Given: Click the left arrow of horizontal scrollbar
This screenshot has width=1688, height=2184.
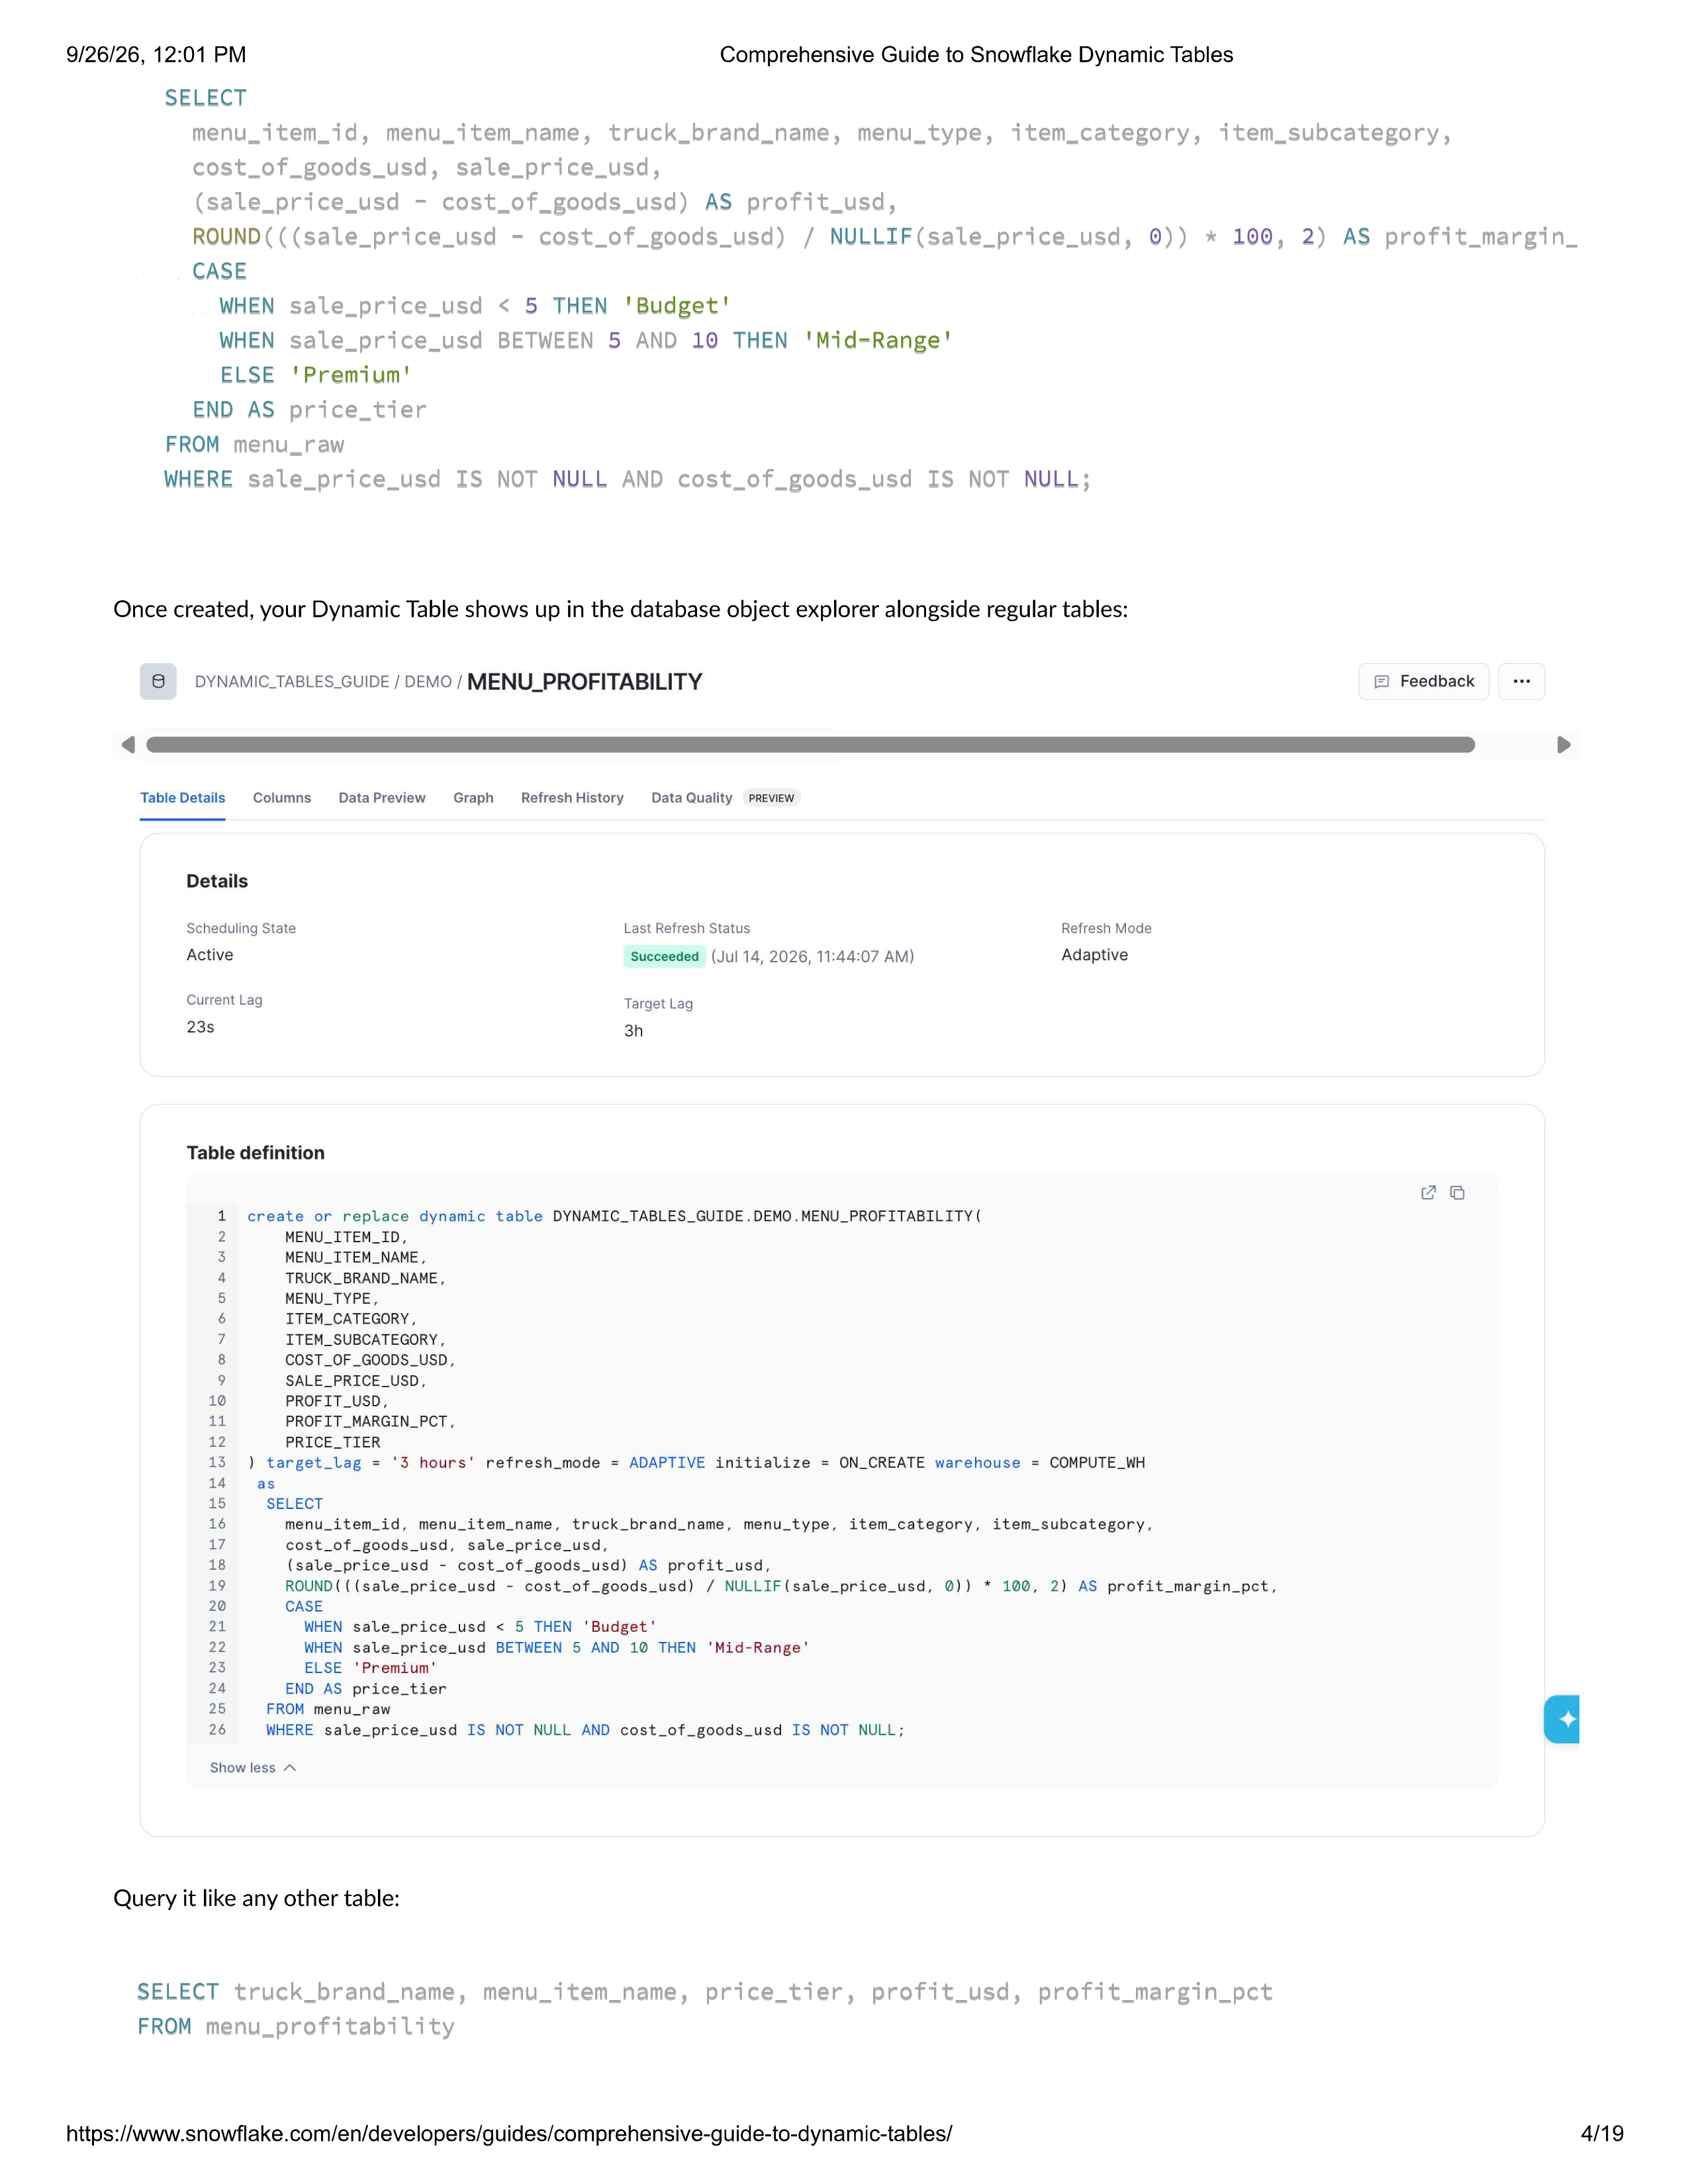Looking at the screenshot, I should click(x=128, y=744).
